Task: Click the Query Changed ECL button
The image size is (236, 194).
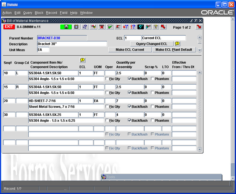Action: pyautogui.click(x=152, y=44)
